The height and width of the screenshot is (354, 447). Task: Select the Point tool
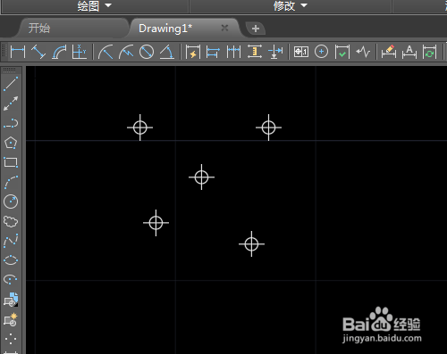[x=11, y=339]
